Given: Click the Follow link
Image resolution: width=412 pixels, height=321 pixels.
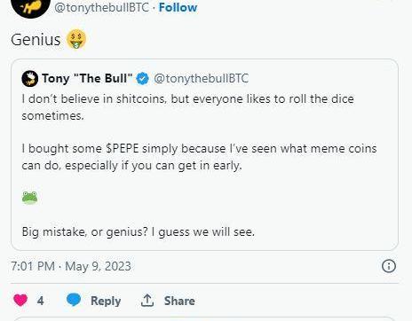Looking at the screenshot, I should point(178,7).
